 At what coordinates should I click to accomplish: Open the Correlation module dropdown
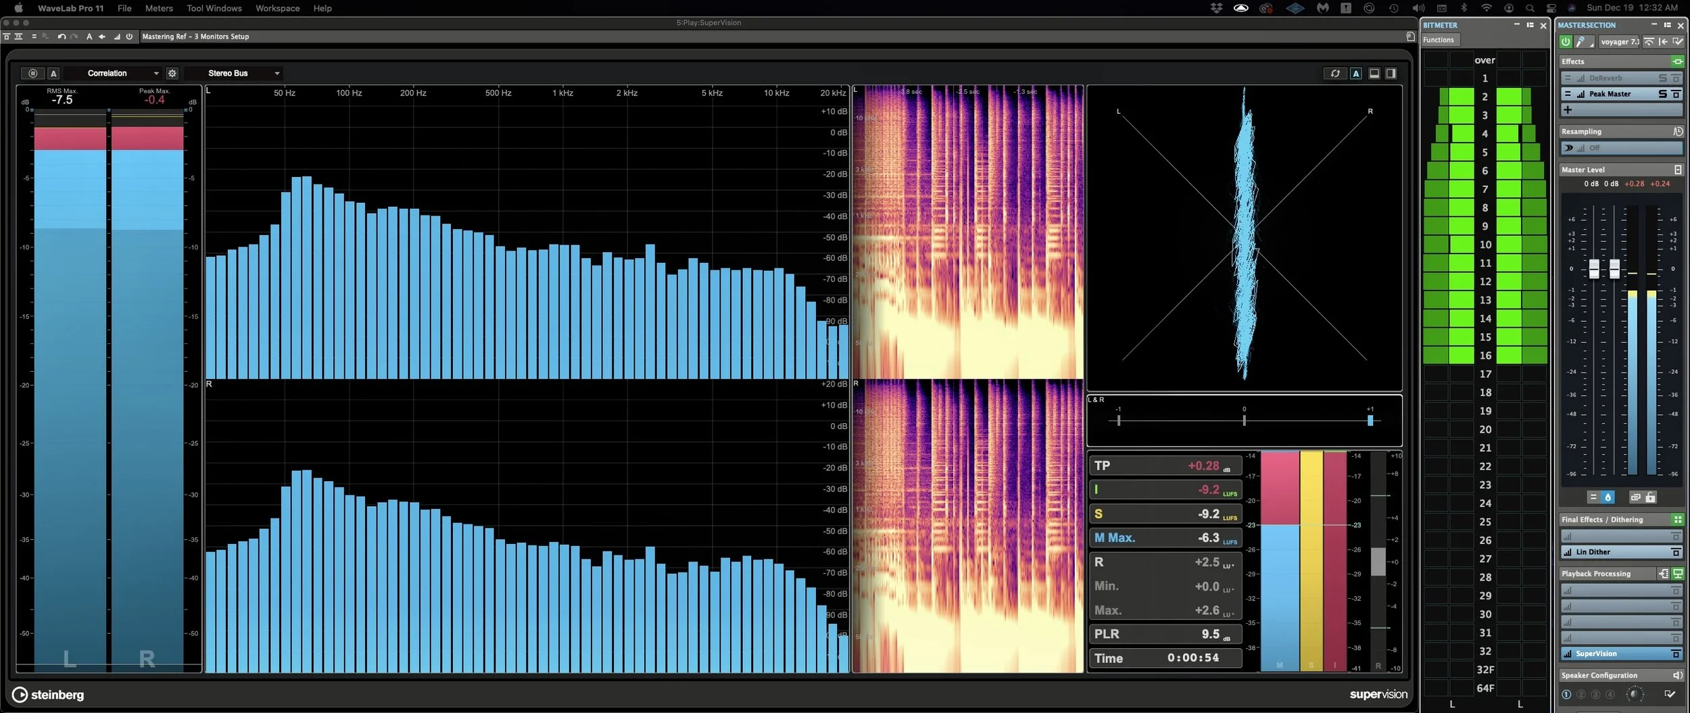click(x=114, y=73)
